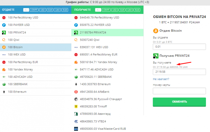Choose 100 Yandex Money to give
This screenshot has width=210, height=132.
pyautogui.click(x=36, y=70)
